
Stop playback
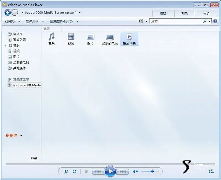(86, 171)
